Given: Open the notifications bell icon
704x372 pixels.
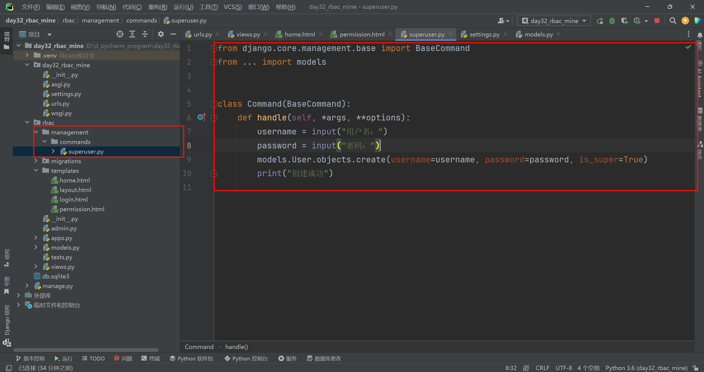Looking at the screenshot, I should tap(700, 35).
